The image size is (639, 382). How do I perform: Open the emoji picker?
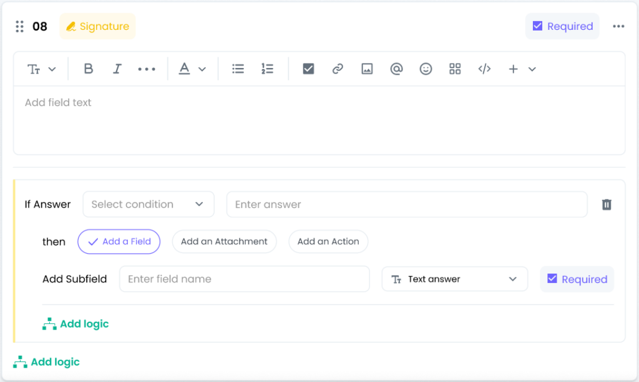tap(426, 69)
